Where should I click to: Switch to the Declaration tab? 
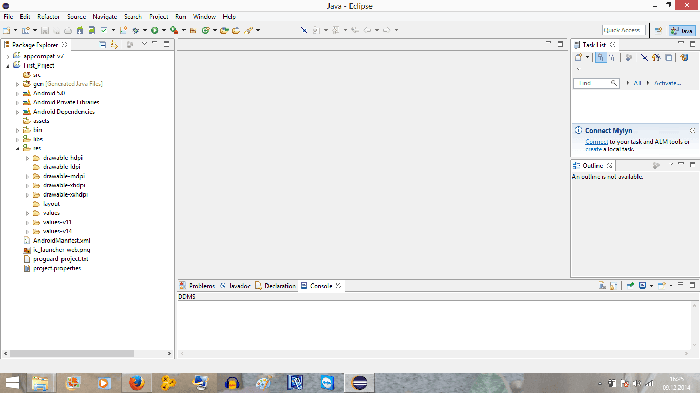[x=276, y=286]
